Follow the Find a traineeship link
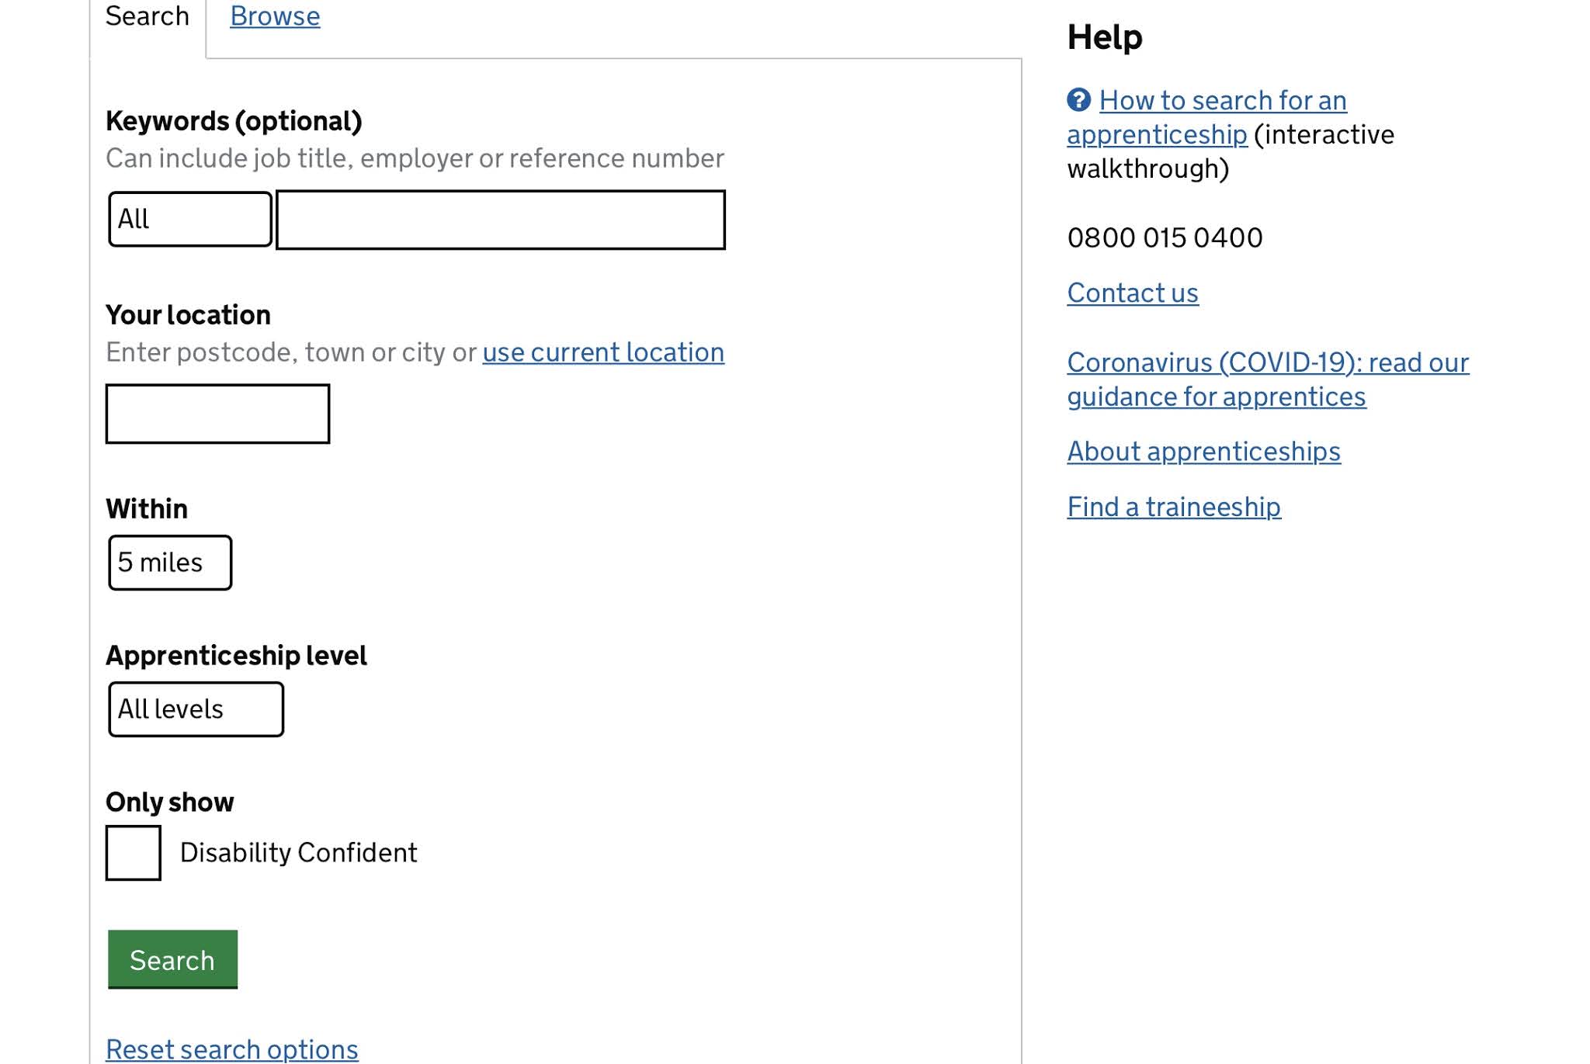 [1174, 508]
